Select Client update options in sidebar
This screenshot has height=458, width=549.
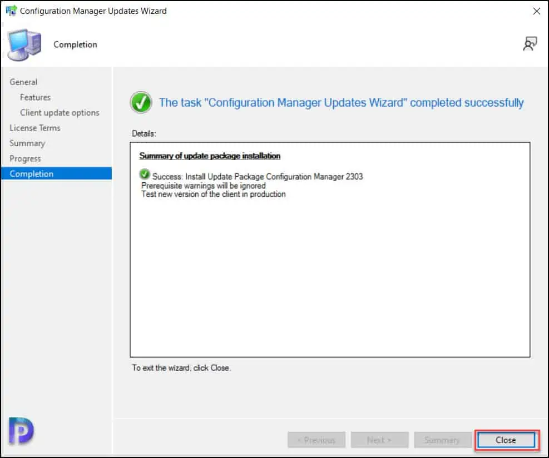click(60, 113)
